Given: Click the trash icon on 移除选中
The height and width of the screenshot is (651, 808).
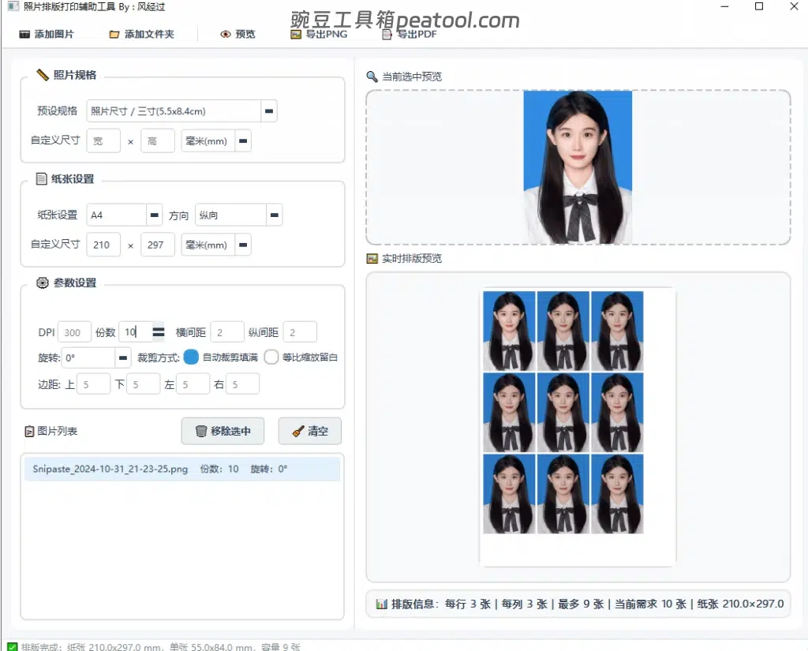Looking at the screenshot, I should pos(201,432).
